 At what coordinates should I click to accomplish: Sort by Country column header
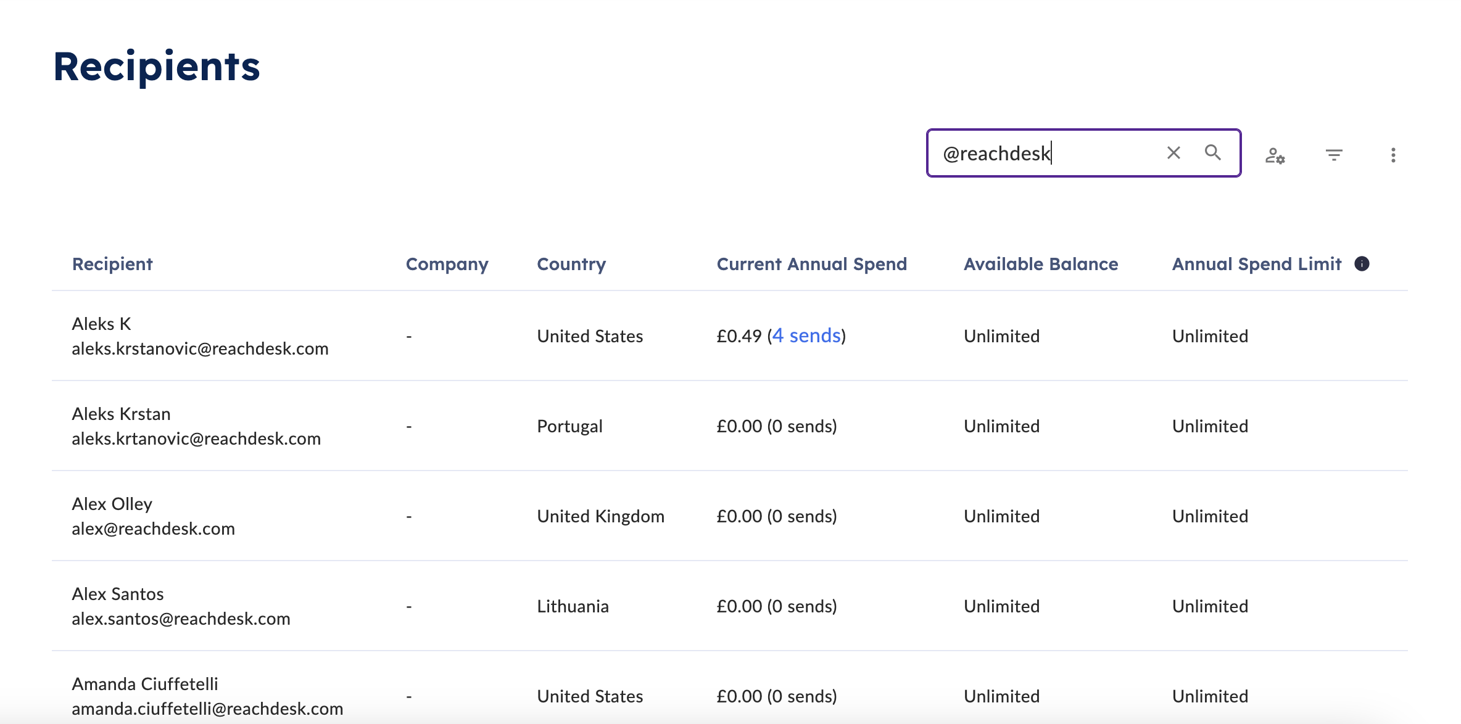coord(571,264)
